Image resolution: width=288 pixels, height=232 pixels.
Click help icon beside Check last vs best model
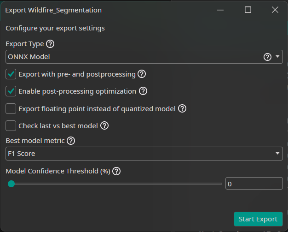(104, 125)
